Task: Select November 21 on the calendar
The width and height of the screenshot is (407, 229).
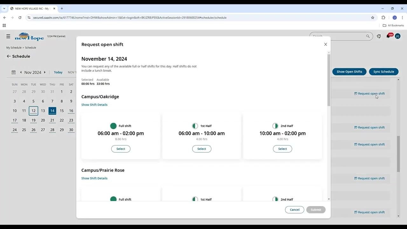Action: tap(52, 120)
